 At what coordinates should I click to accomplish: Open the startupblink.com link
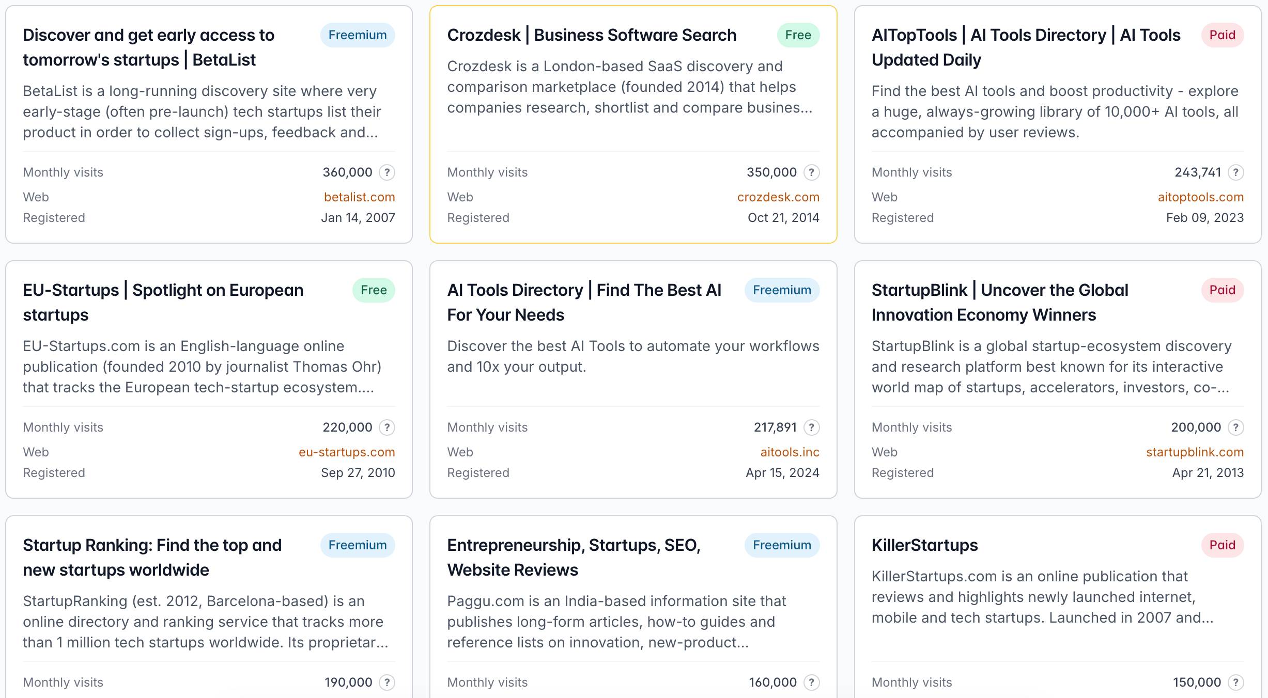[x=1195, y=452]
